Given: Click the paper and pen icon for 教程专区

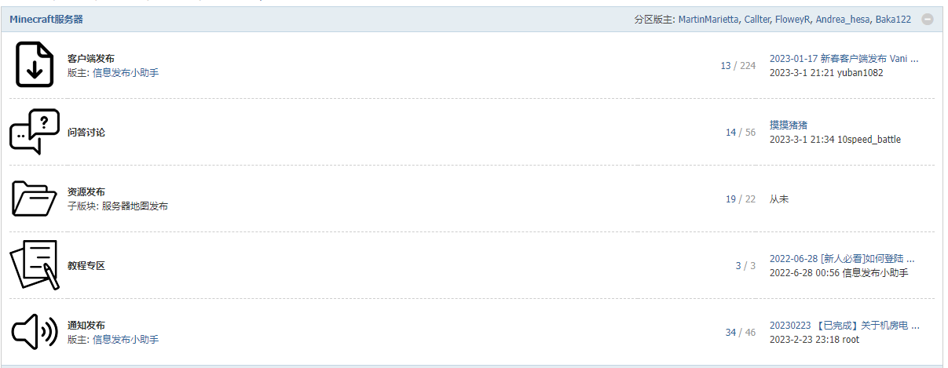Looking at the screenshot, I should tap(35, 265).
